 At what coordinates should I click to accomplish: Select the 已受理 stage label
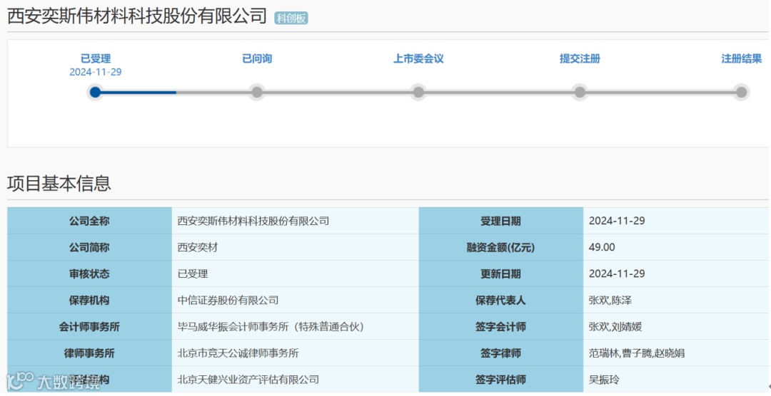pos(96,59)
